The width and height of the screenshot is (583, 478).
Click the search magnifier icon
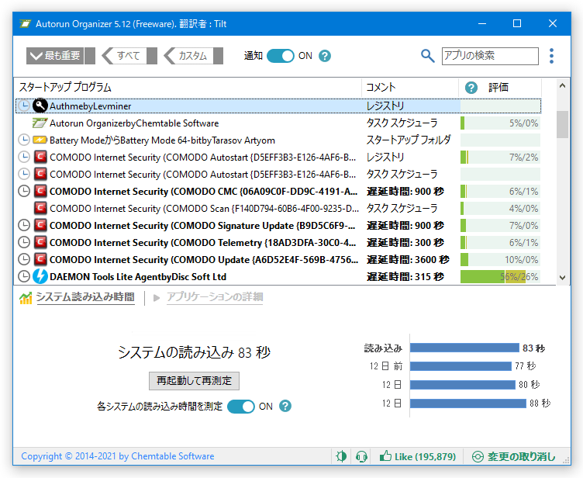coord(427,56)
